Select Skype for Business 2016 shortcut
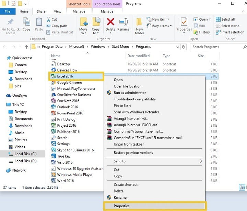Image resolution: width=247 pixels, height=211 pixels. [x=75, y=150]
